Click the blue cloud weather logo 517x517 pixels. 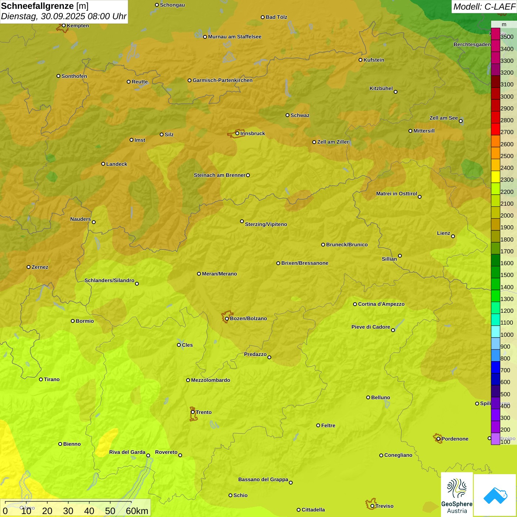(495, 495)
